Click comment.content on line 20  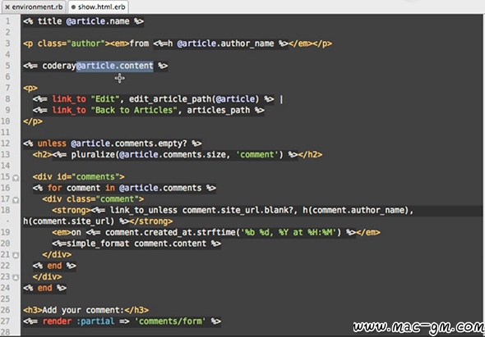170,244
